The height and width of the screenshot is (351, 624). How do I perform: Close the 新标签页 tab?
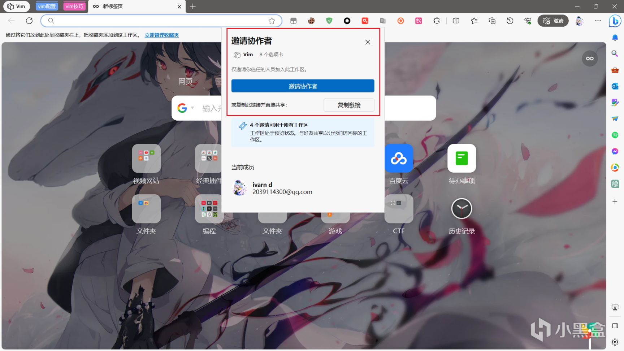(x=179, y=6)
